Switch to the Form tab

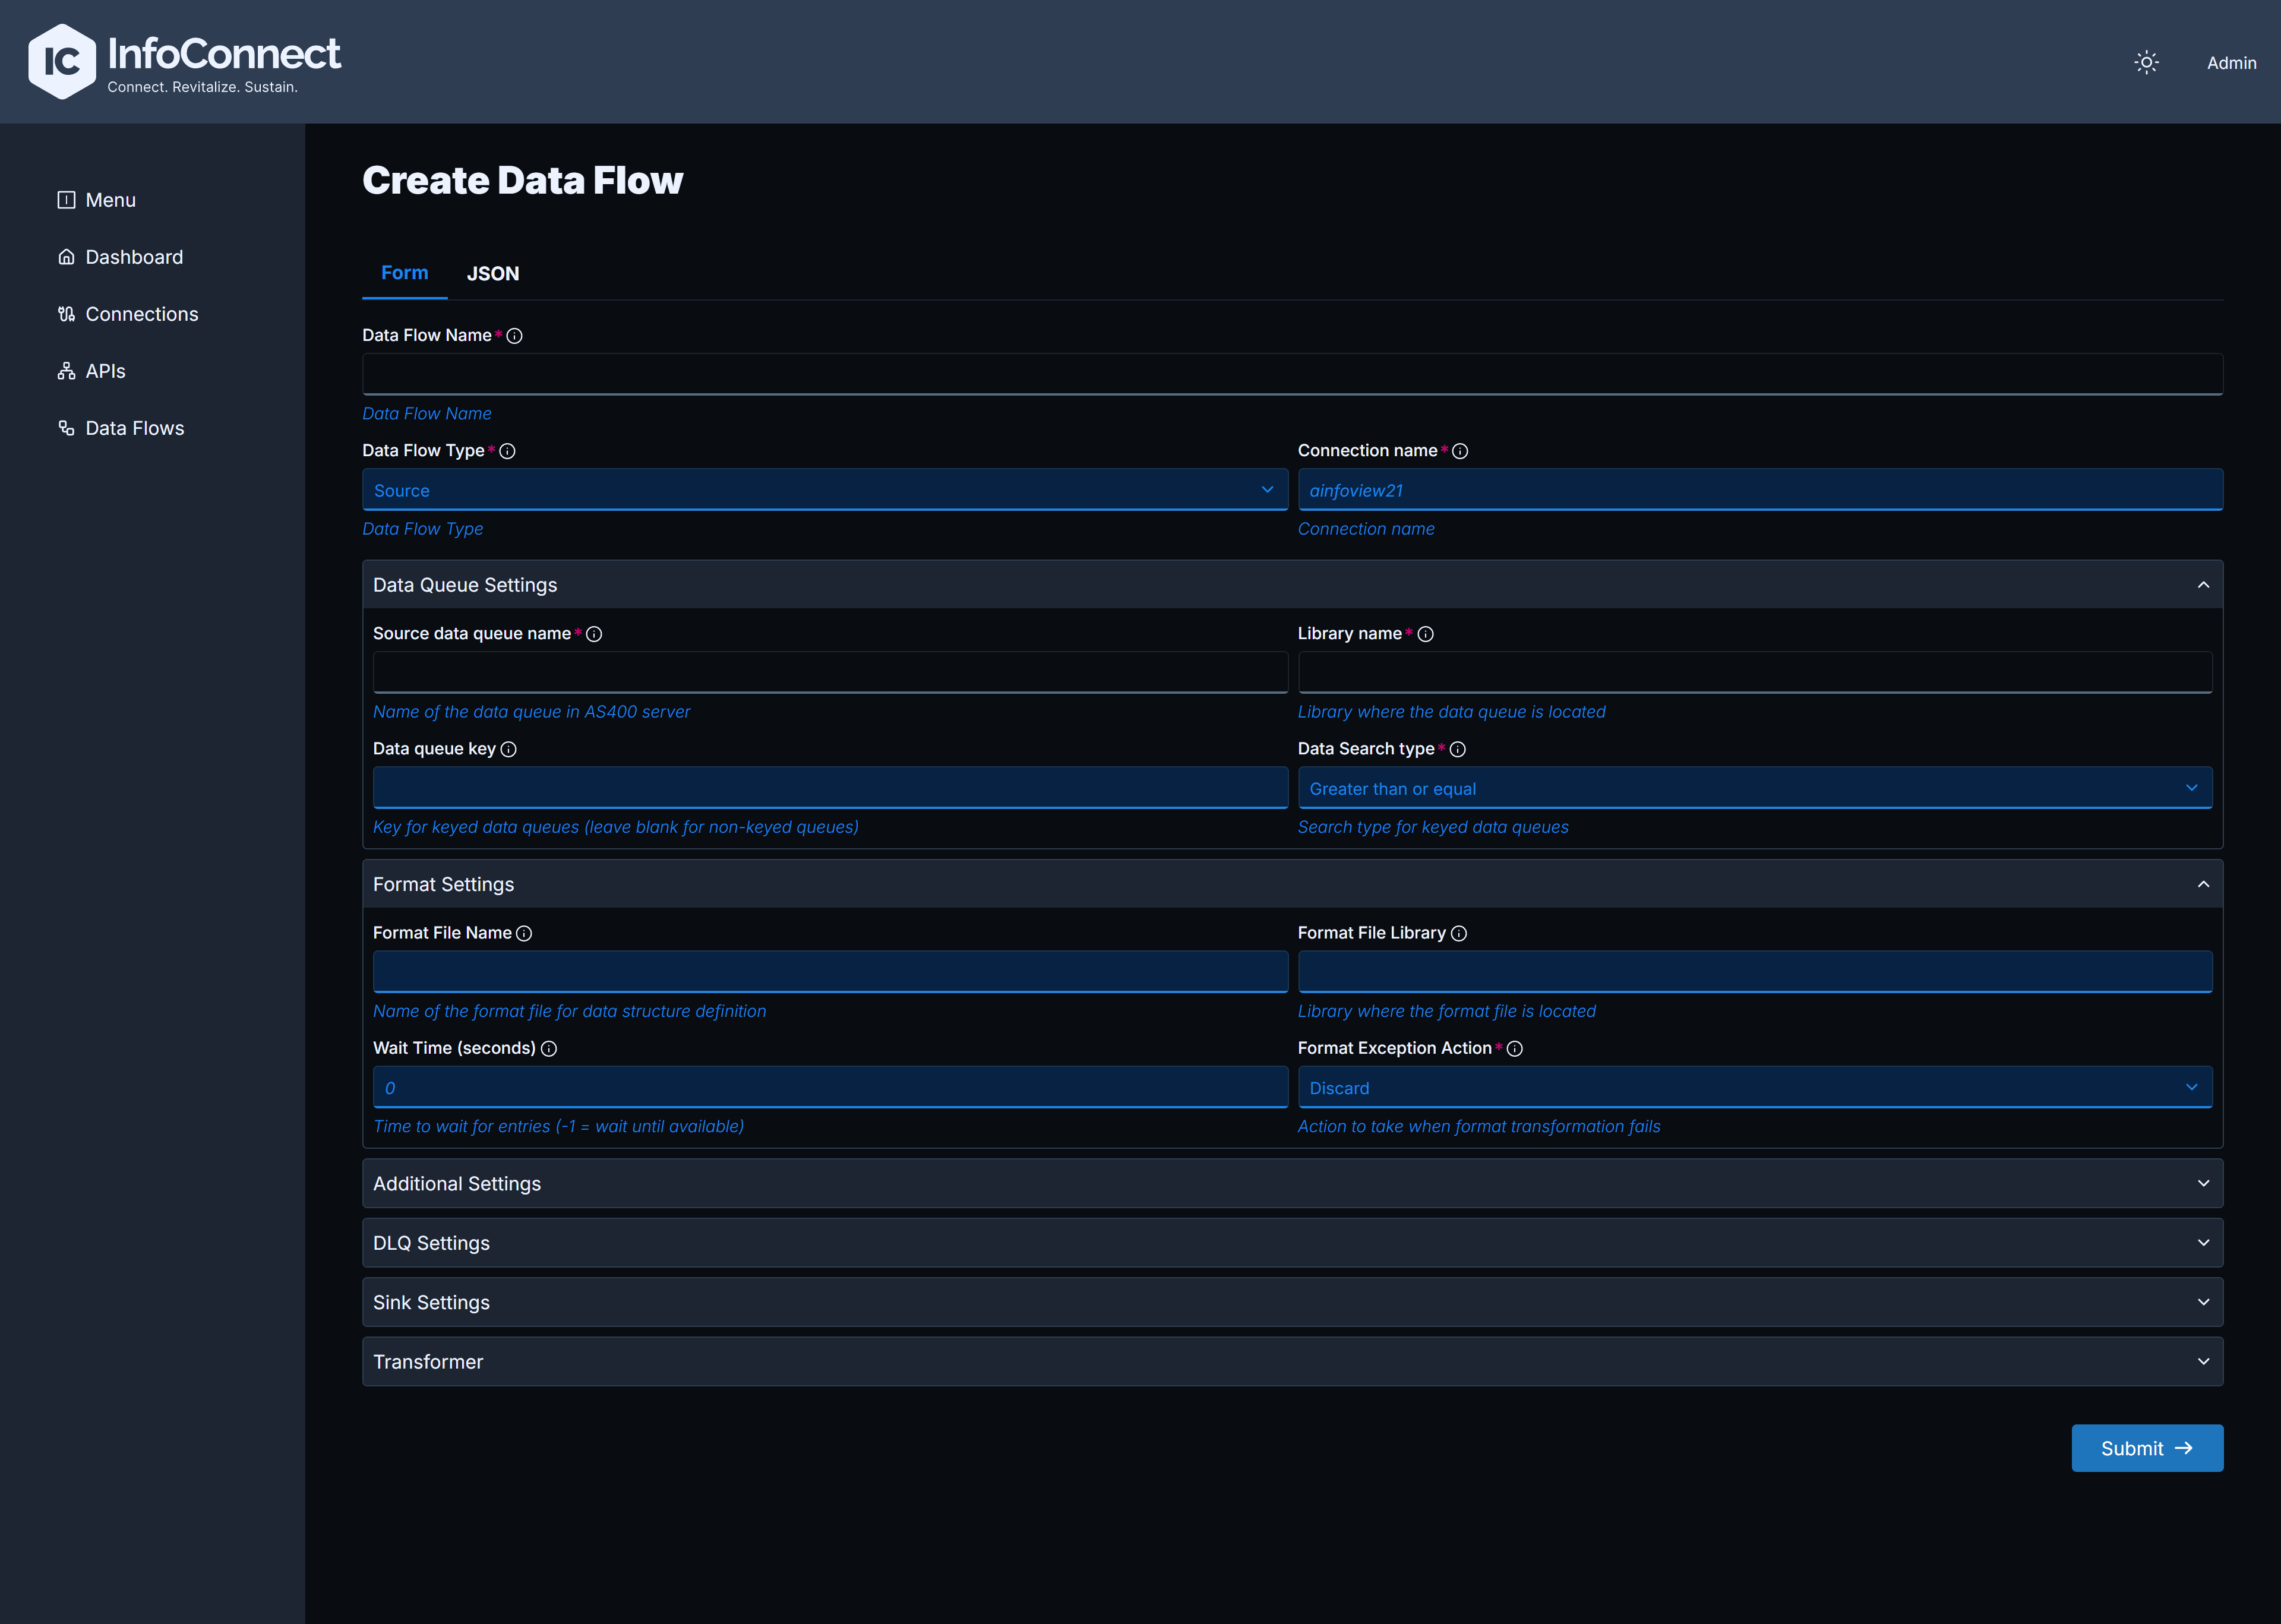click(404, 273)
